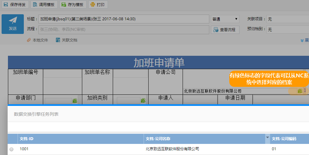Click the 申请人 input box
Image resolution: width=309 pixels, height=155 pixels.
200,100
